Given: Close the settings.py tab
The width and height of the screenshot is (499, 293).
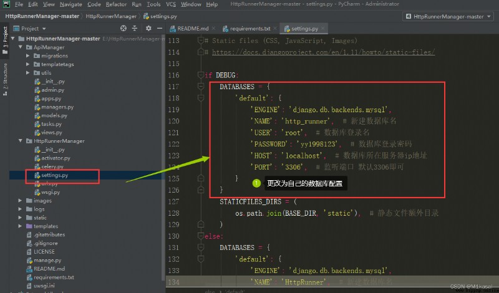Looking at the screenshot, I should [x=322, y=28].
